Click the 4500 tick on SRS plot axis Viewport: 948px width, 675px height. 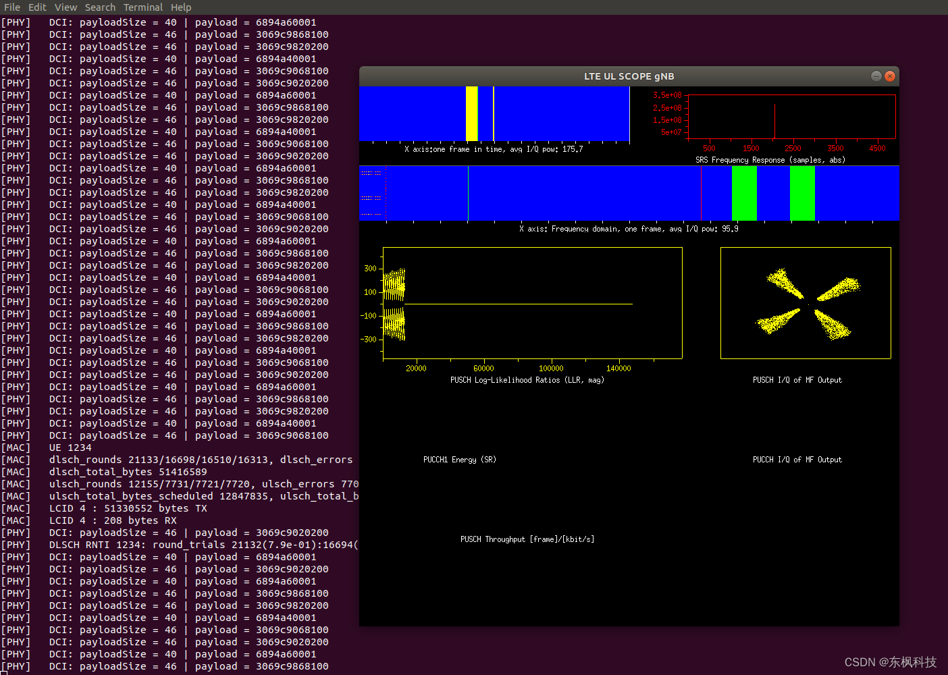[877, 148]
